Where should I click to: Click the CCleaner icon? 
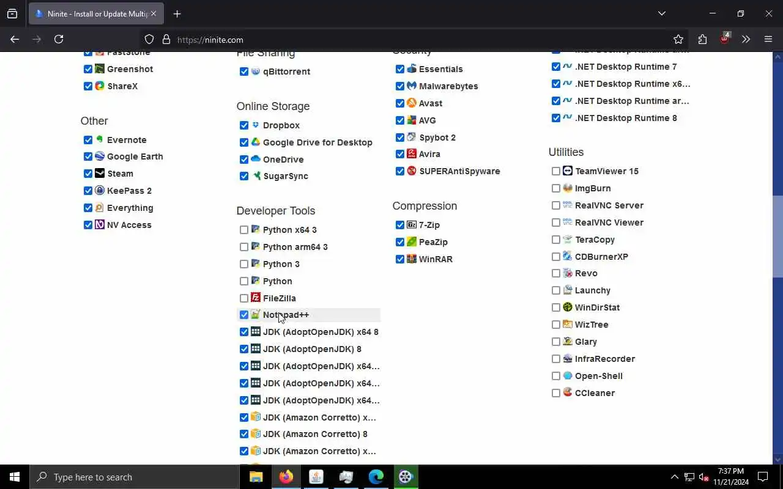coord(568,393)
